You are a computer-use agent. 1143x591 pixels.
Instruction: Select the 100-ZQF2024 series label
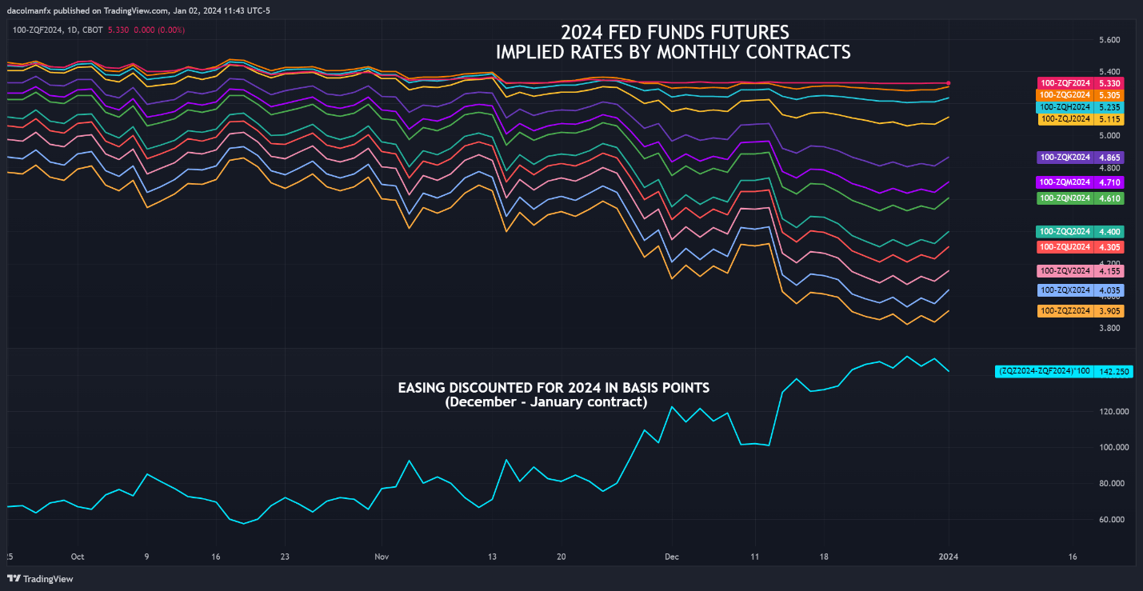[1066, 83]
